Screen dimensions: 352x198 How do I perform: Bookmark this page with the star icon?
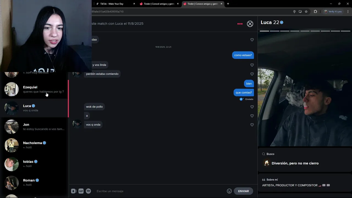coord(306,12)
